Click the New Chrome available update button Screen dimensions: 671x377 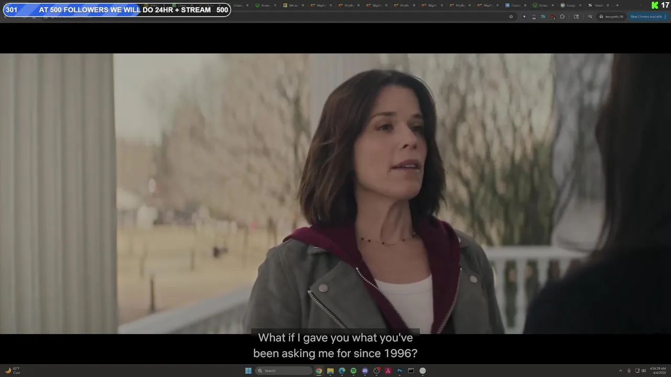pyautogui.click(x=648, y=17)
